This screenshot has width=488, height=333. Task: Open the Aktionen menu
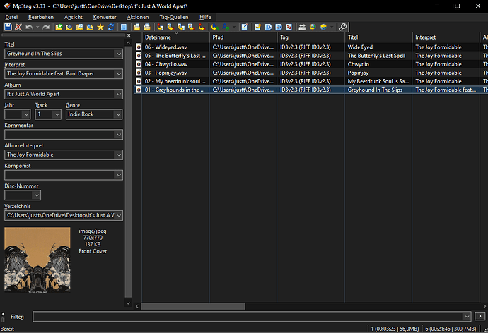(x=138, y=17)
